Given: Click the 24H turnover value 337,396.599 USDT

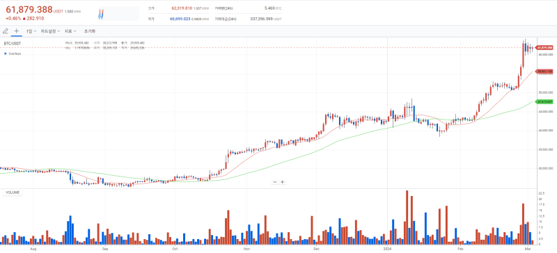Looking at the screenshot, I should click(x=266, y=19).
